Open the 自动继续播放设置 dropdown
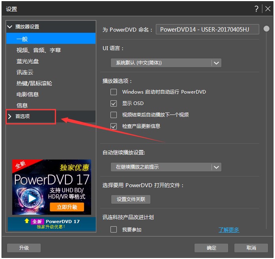Image resolution: width=275 pixels, height=259 pixels. click(x=166, y=167)
